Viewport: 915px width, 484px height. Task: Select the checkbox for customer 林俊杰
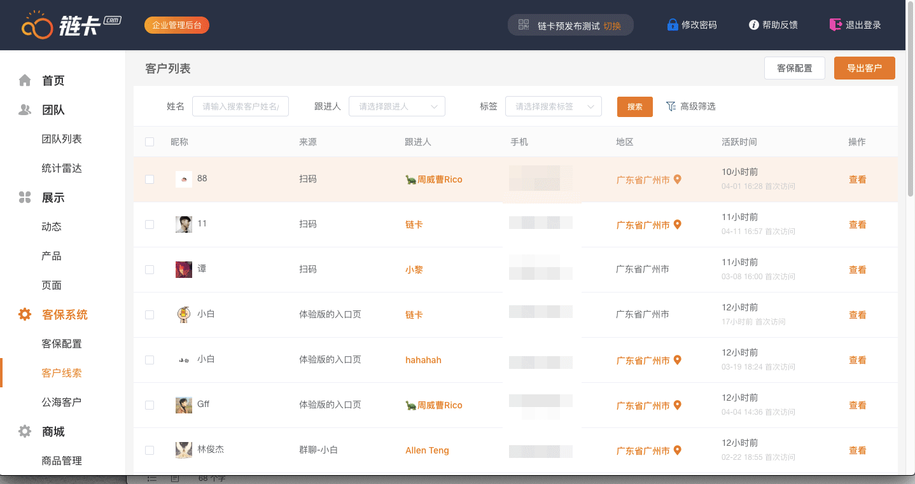[x=150, y=450]
